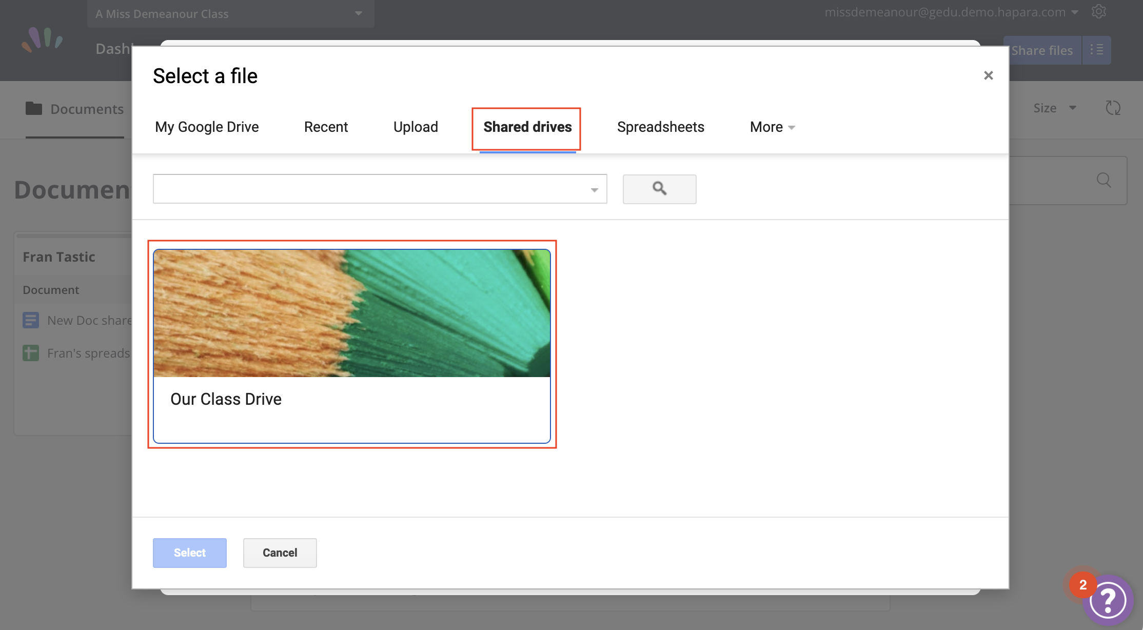1143x630 pixels.
Task: Open the Spreadsheets tab
Action: pyautogui.click(x=661, y=127)
